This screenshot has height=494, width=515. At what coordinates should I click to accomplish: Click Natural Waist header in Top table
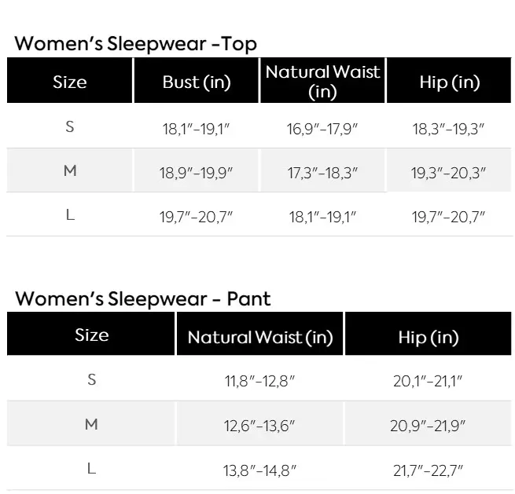click(322, 82)
